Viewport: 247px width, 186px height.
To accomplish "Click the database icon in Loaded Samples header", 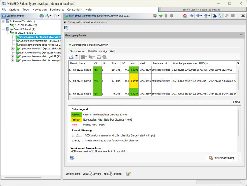I will tap(41, 16).
